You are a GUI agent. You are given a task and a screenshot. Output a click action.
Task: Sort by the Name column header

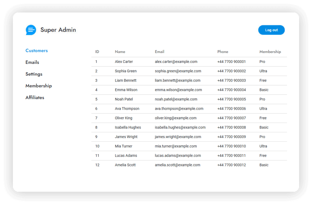(x=120, y=52)
